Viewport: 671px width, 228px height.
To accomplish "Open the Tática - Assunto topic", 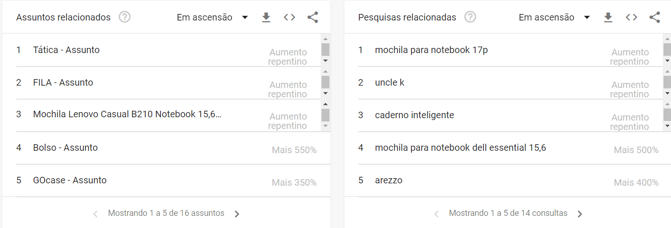I will point(67,50).
